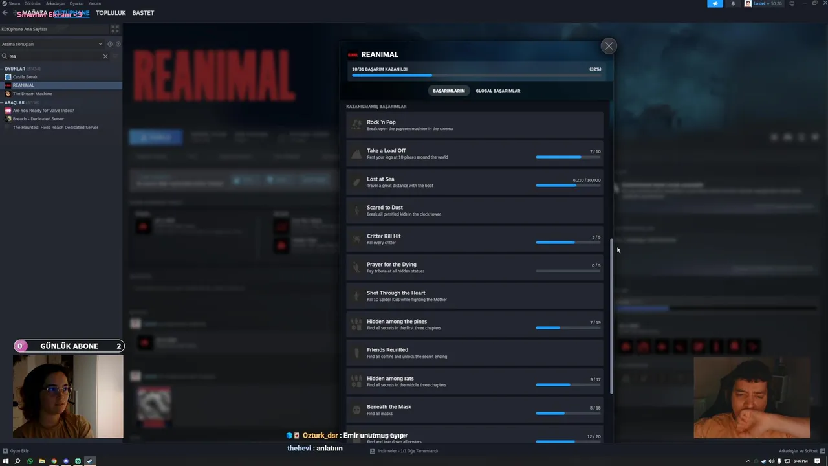Open the Windows Start menu

5,461
